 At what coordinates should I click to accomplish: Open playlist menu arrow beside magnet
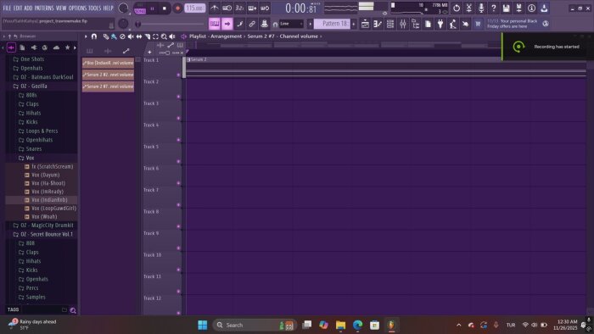coord(86,36)
